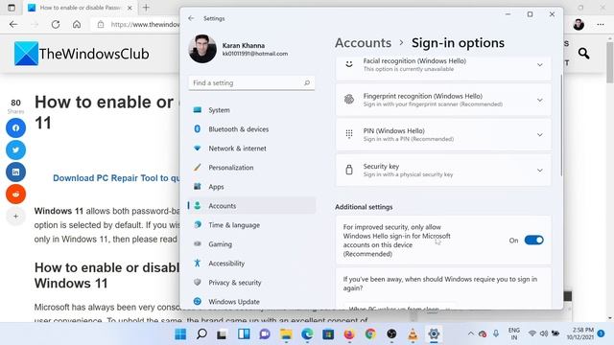Click the plus more-sharing button

(x=15, y=216)
